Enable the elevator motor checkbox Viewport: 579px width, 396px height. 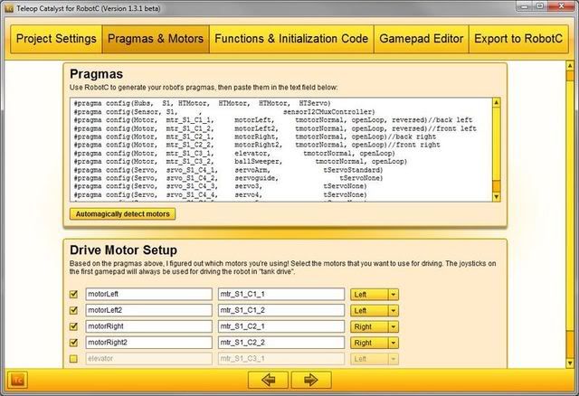[74, 359]
